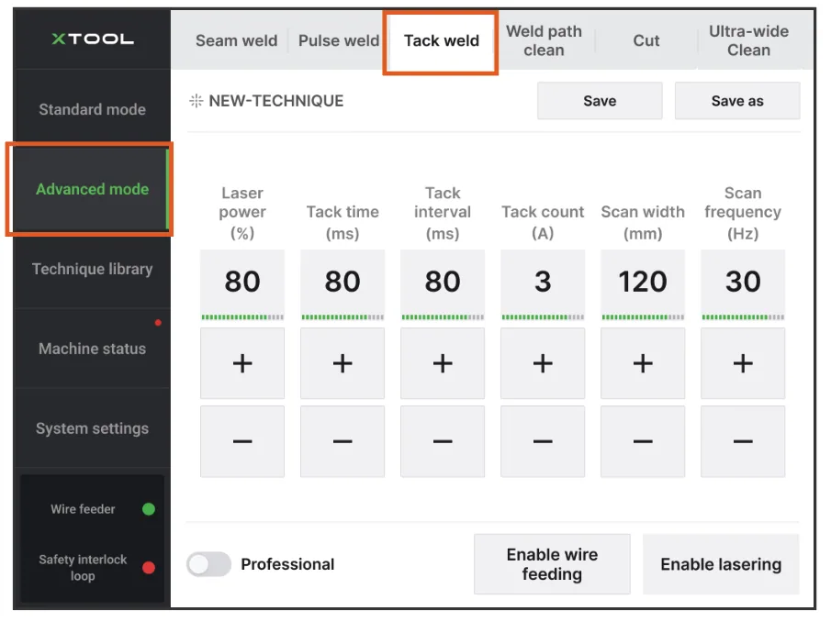The width and height of the screenshot is (831, 622).
Task: Click the Save button
Action: (600, 101)
